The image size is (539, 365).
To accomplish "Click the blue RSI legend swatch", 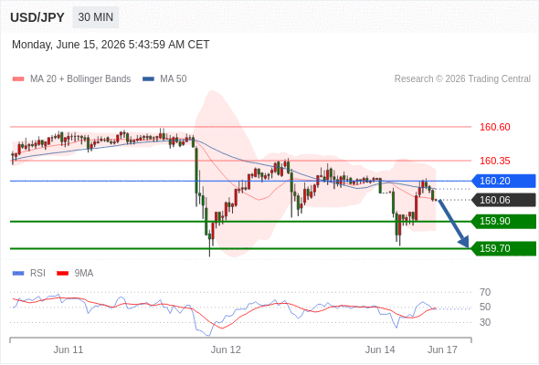I will click(18, 274).
